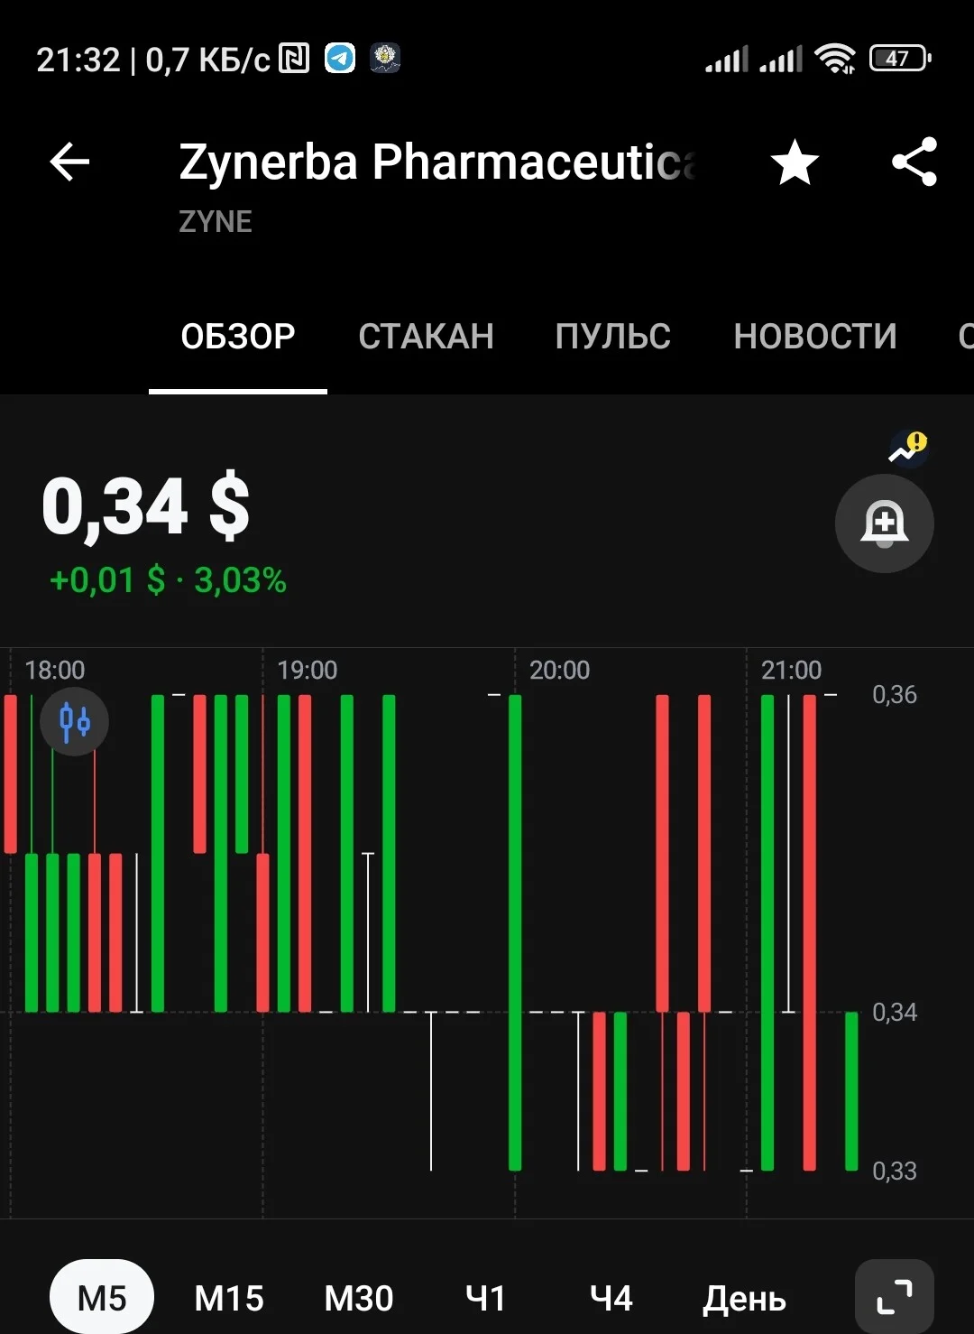The width and height of the screenshot is (974, 1334).
Task: Tap the 20:00 time label on chart
Action: click(x=560, y=671)
